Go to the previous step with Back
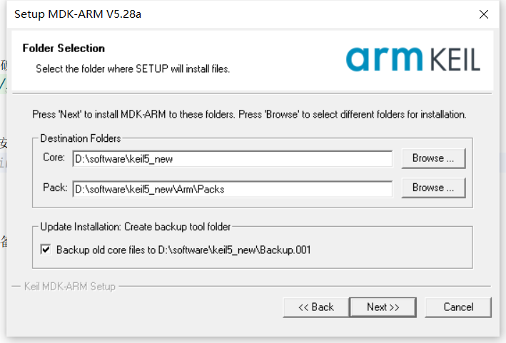 pyautogui.click(x=316, y=307)
